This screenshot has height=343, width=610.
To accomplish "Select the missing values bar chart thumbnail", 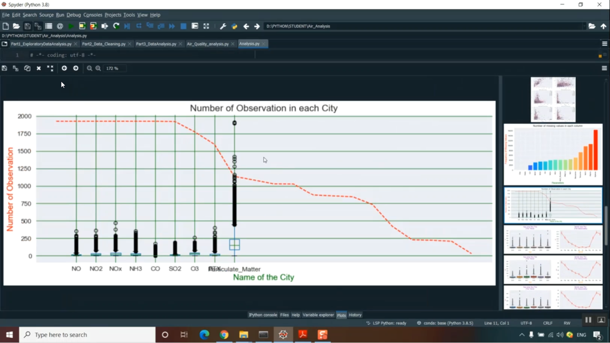I will [x=553, y=154].
